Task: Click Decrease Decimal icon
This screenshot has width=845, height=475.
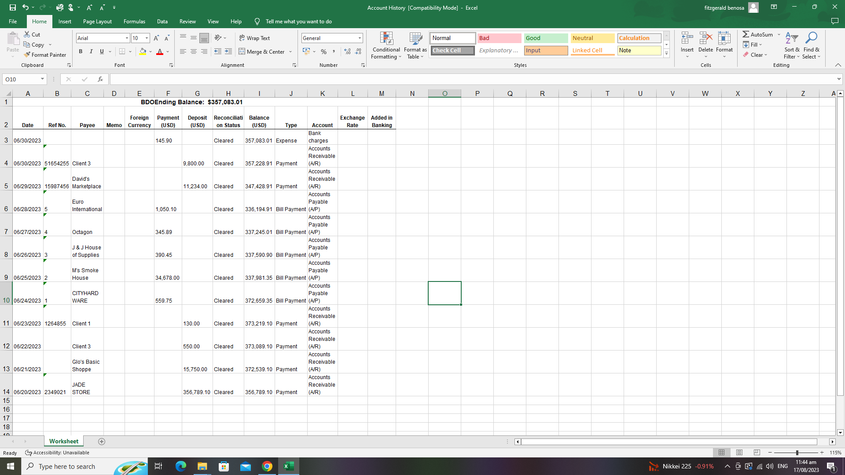Action: tap(358, 51)
